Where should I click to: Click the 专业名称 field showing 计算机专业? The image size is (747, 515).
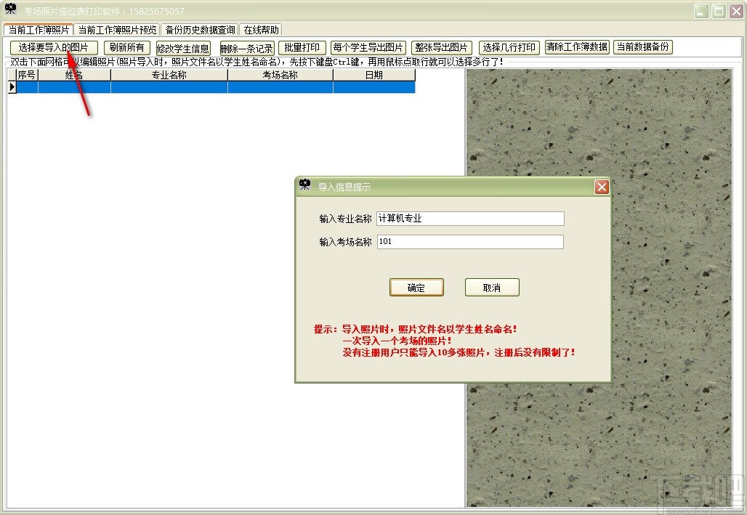pyautogui.click(x=470, y=219)
